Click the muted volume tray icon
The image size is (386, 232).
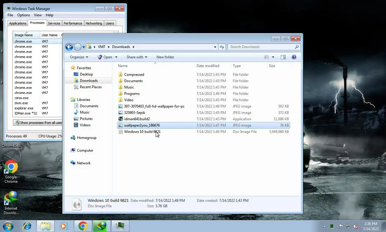click(x=356, y=226)
